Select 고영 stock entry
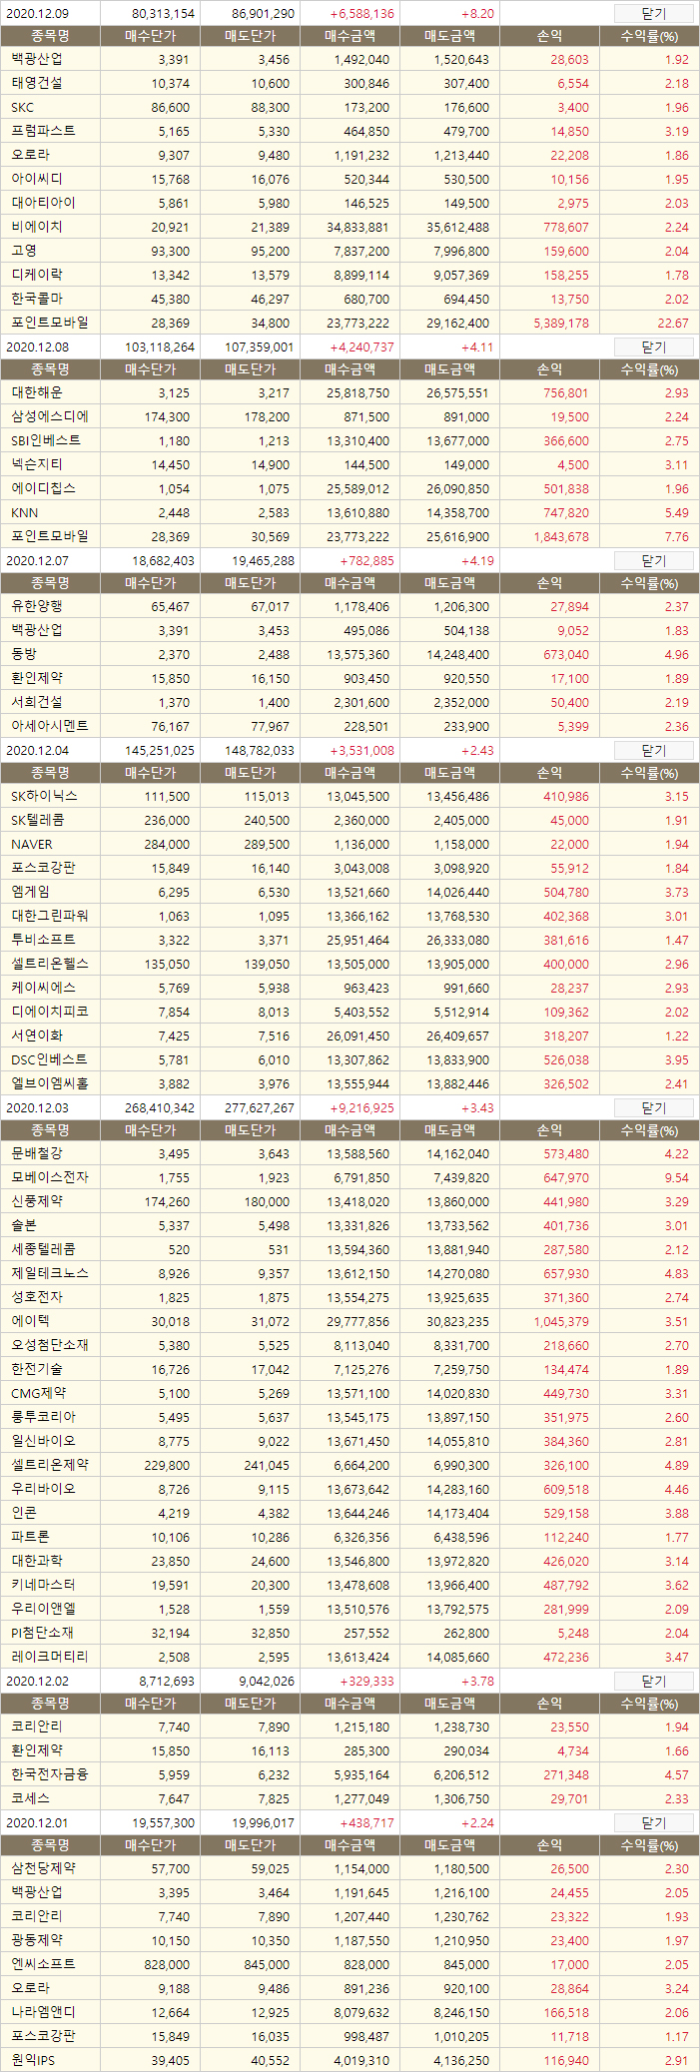 (x=23, y=252)
